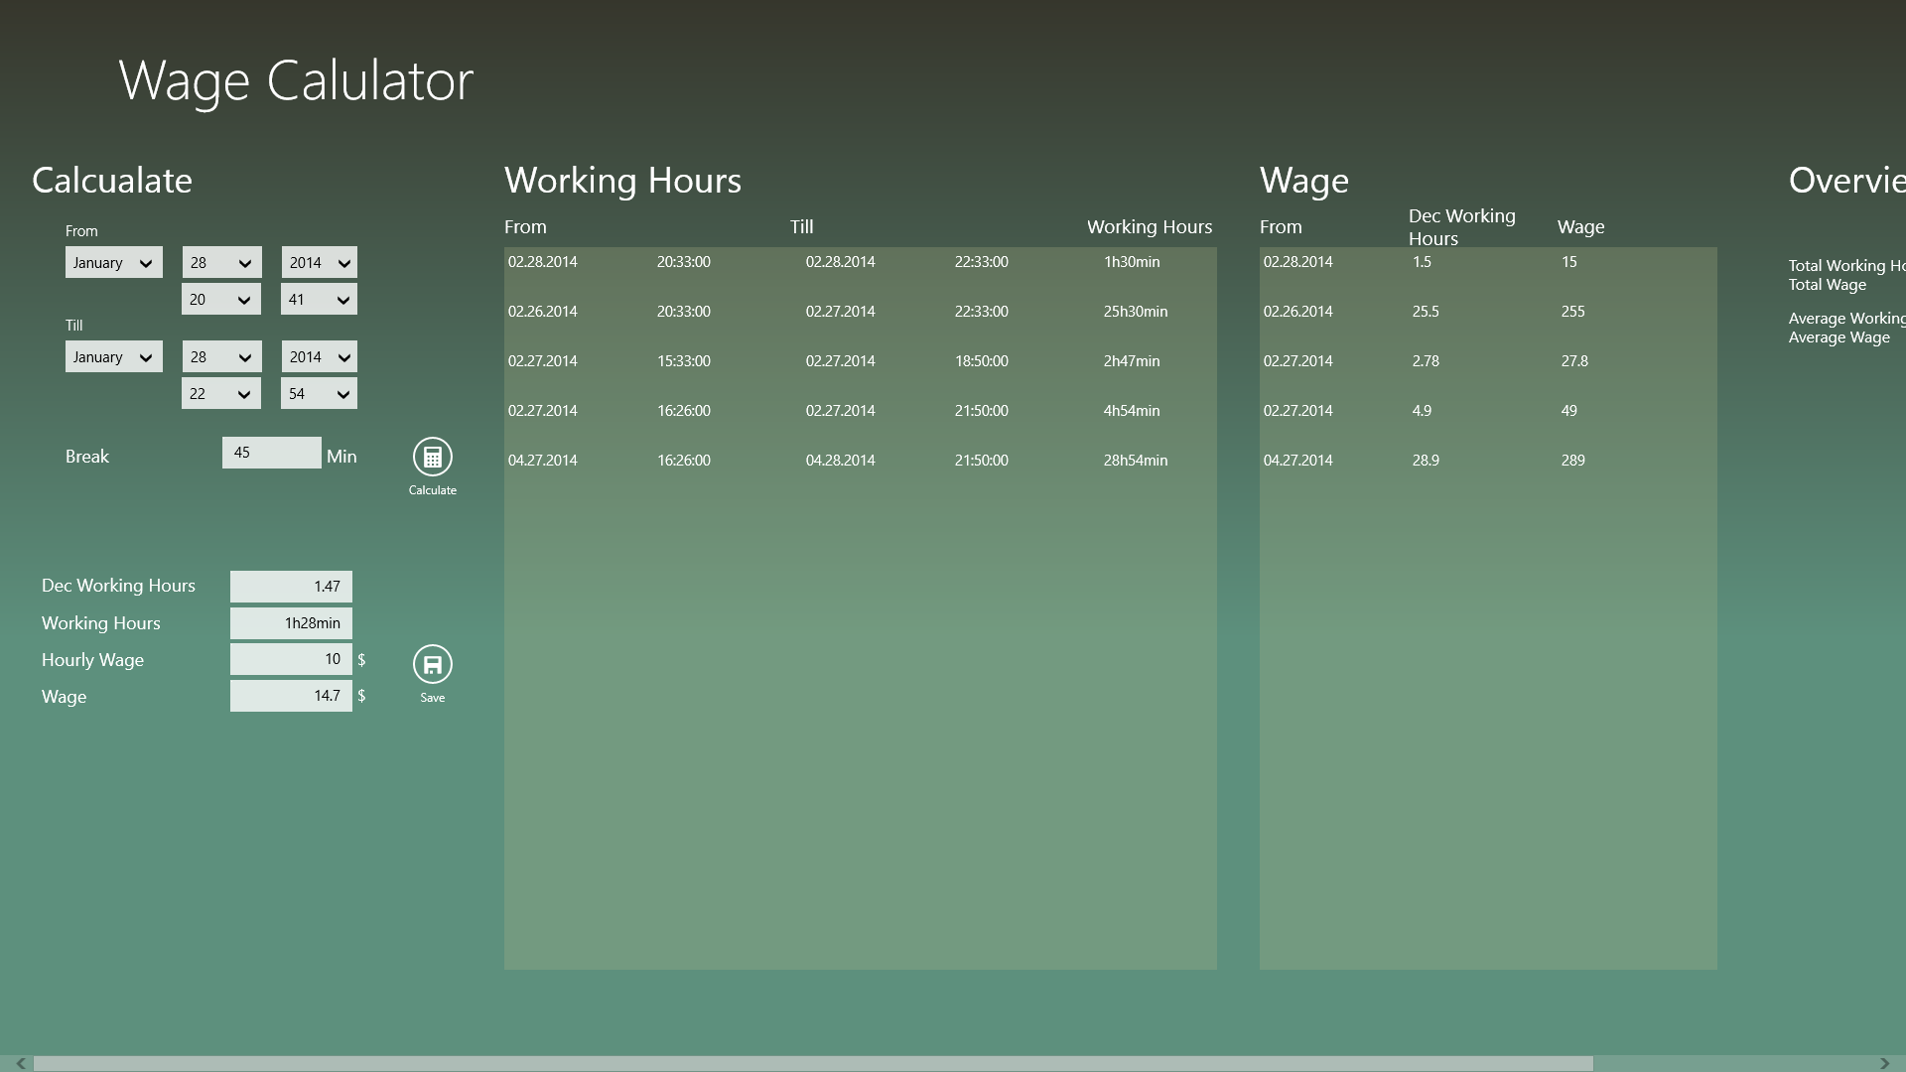The height and width of the screenshot is (1072, 1906).
Task: Click the right scroll arrow at bottom
Action: (x=1884, y=1063)
